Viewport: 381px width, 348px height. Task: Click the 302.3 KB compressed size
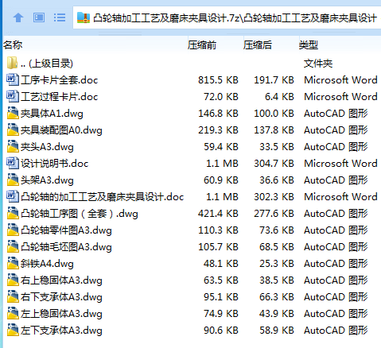[274, 197]
